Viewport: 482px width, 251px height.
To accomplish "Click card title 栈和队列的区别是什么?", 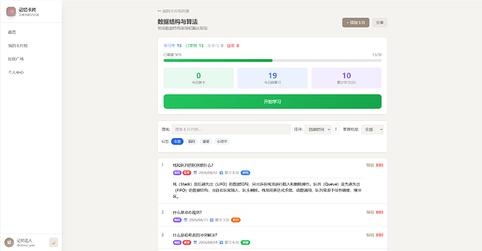I will (193, 165).
